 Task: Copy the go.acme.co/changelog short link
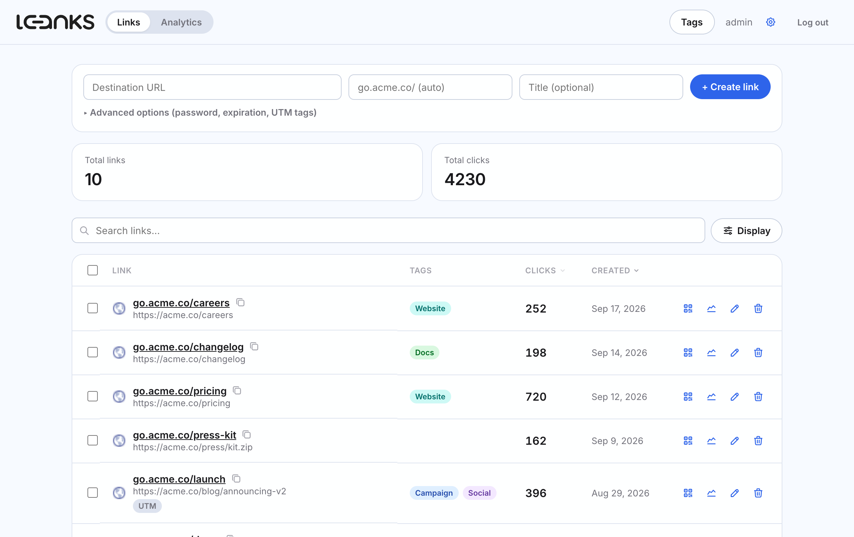[254, 346]
